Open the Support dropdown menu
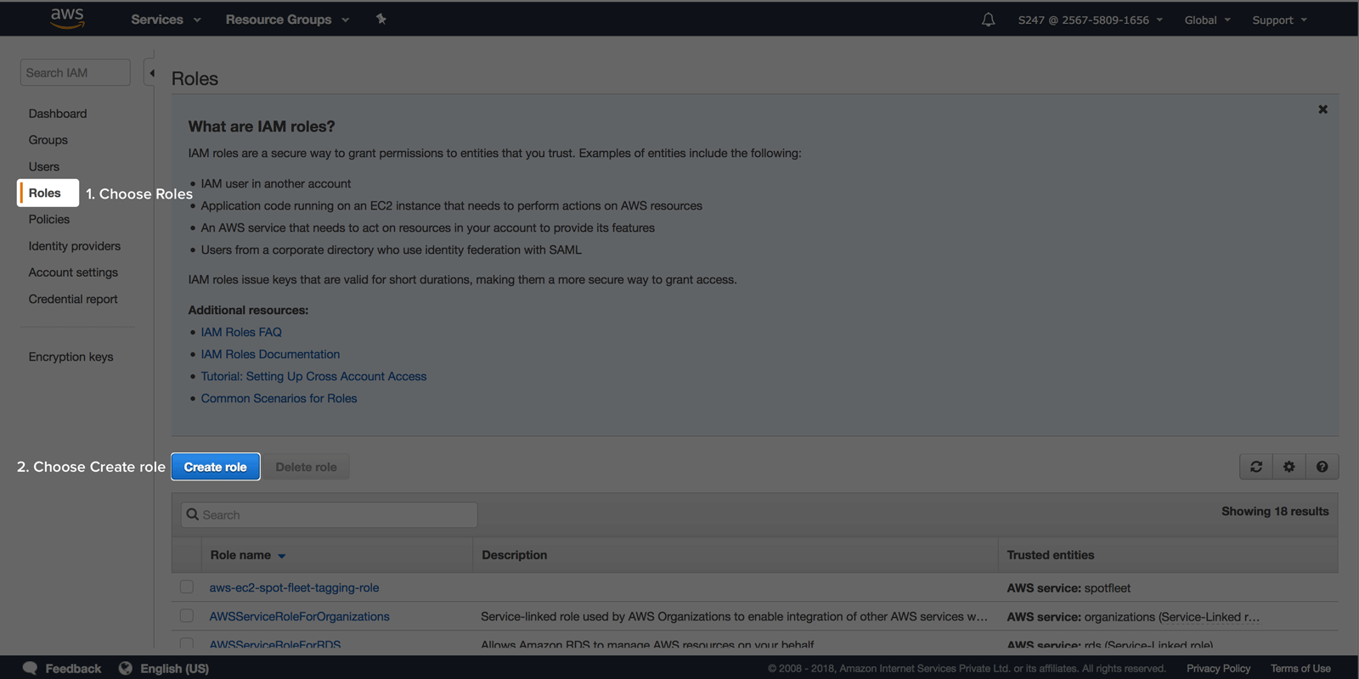 tap(1279, 20)
